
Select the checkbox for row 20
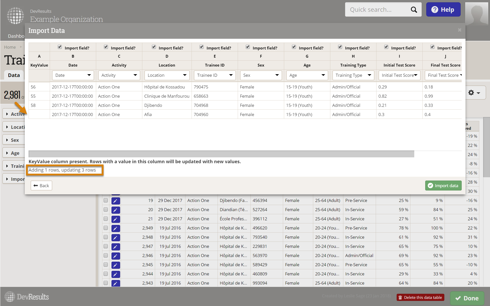coord(106,210)
